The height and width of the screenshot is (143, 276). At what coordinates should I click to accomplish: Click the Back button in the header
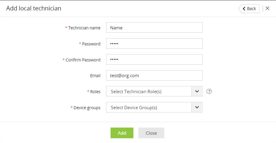pos(249,9)
